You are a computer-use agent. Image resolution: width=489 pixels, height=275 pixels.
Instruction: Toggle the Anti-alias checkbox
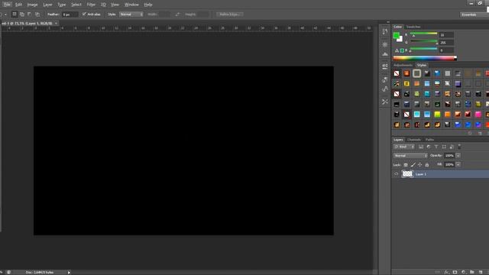click(x=84, y=14)
